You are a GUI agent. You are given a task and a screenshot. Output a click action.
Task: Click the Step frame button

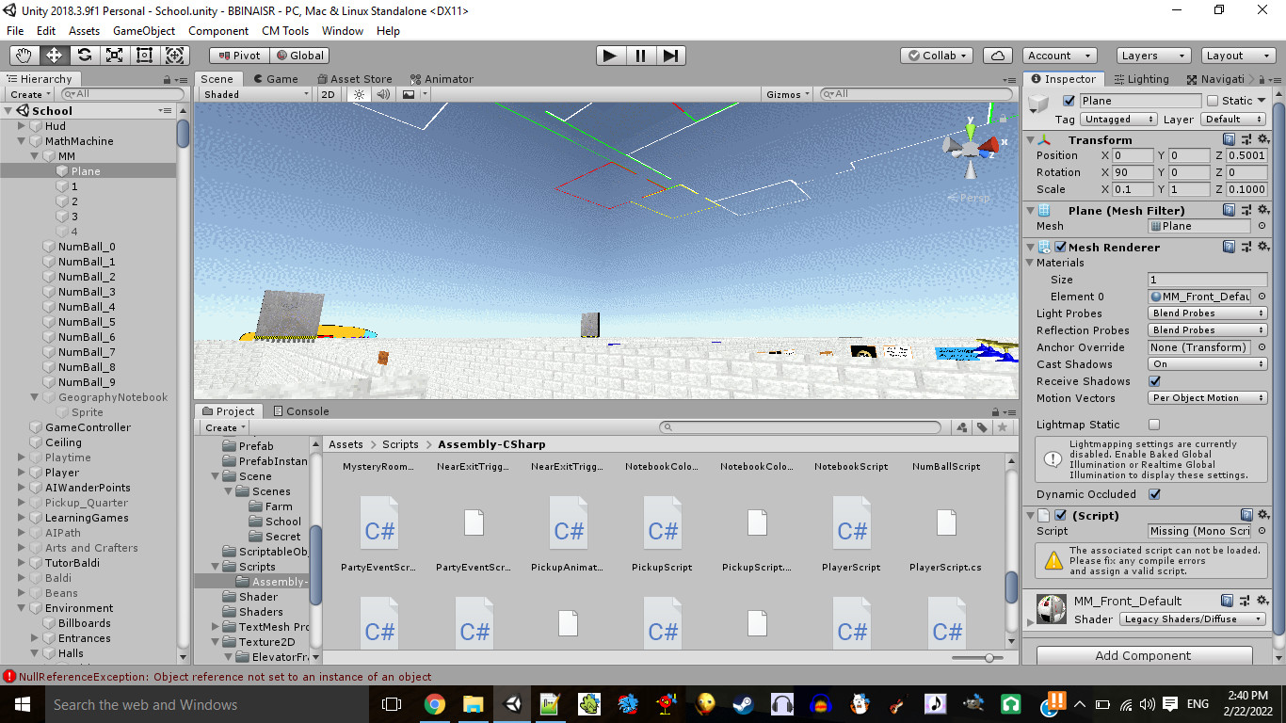tap(669, 56)
